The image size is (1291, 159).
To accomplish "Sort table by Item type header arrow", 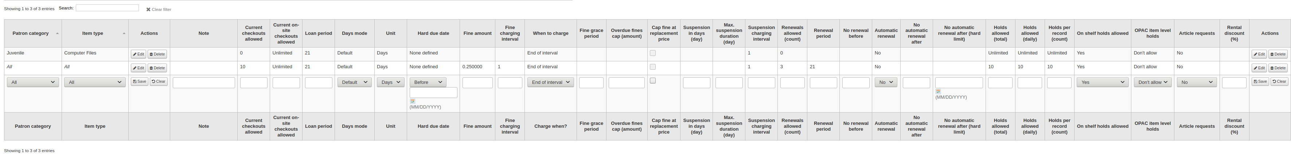I will [x=124, y=33].
